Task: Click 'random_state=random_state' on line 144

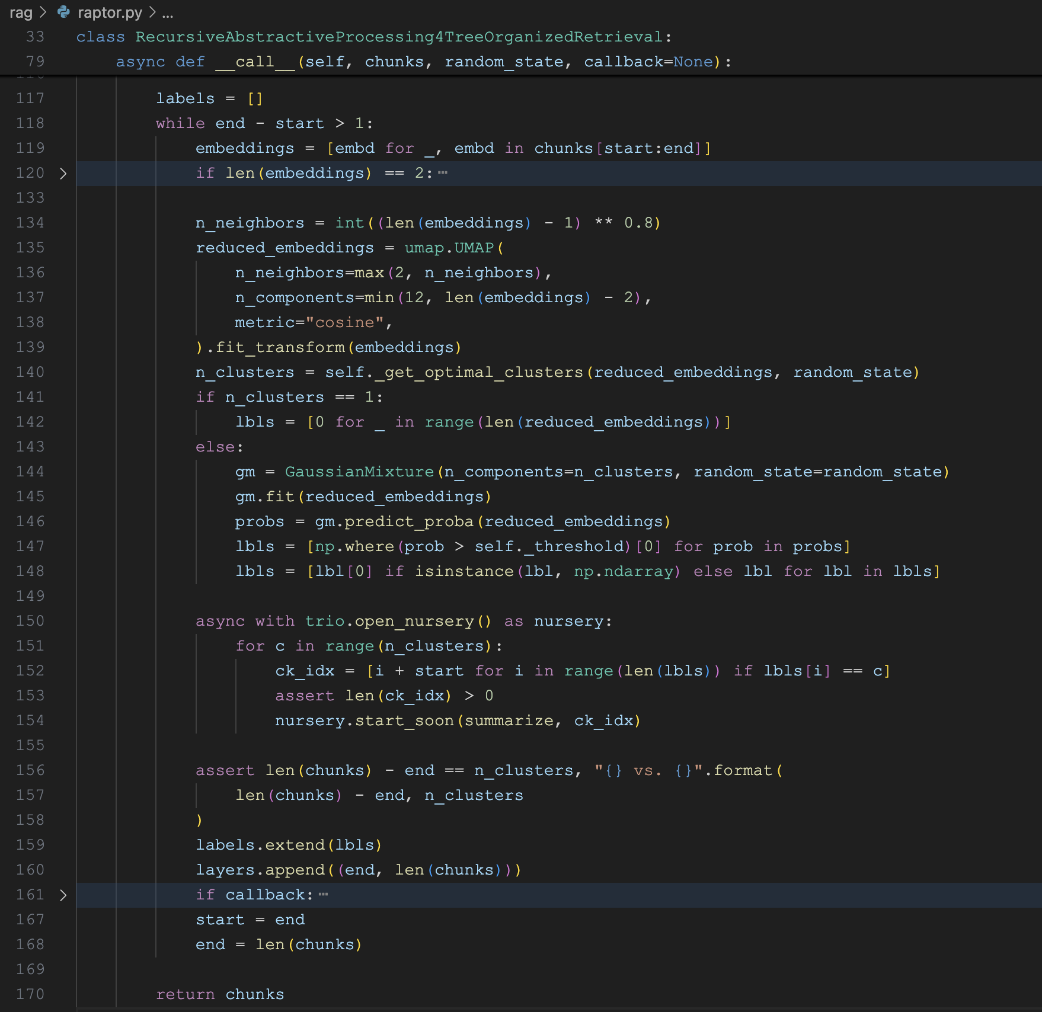Action: pos(817,472)
